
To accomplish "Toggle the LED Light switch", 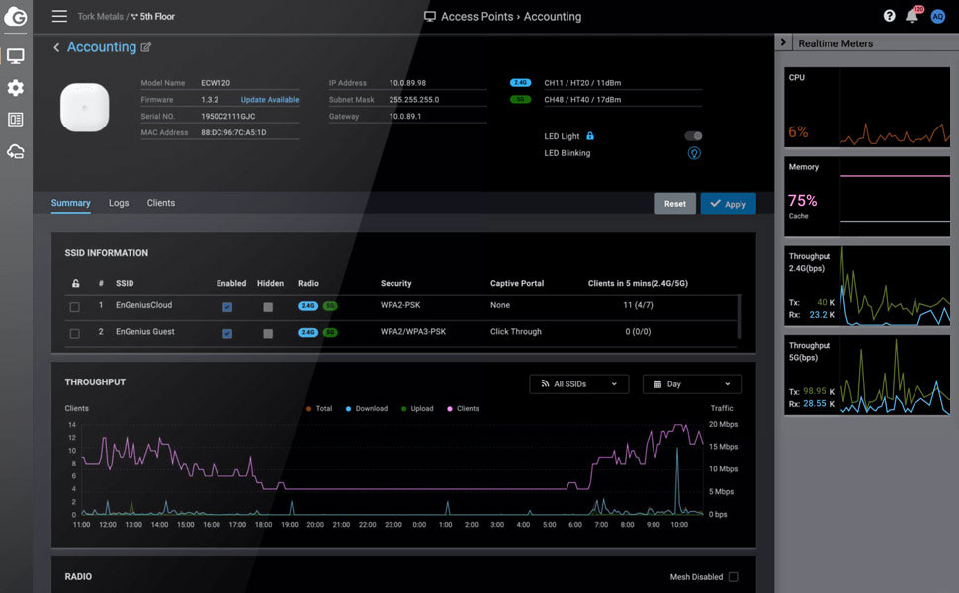I will pyautogui.click(x=694, y=136).
